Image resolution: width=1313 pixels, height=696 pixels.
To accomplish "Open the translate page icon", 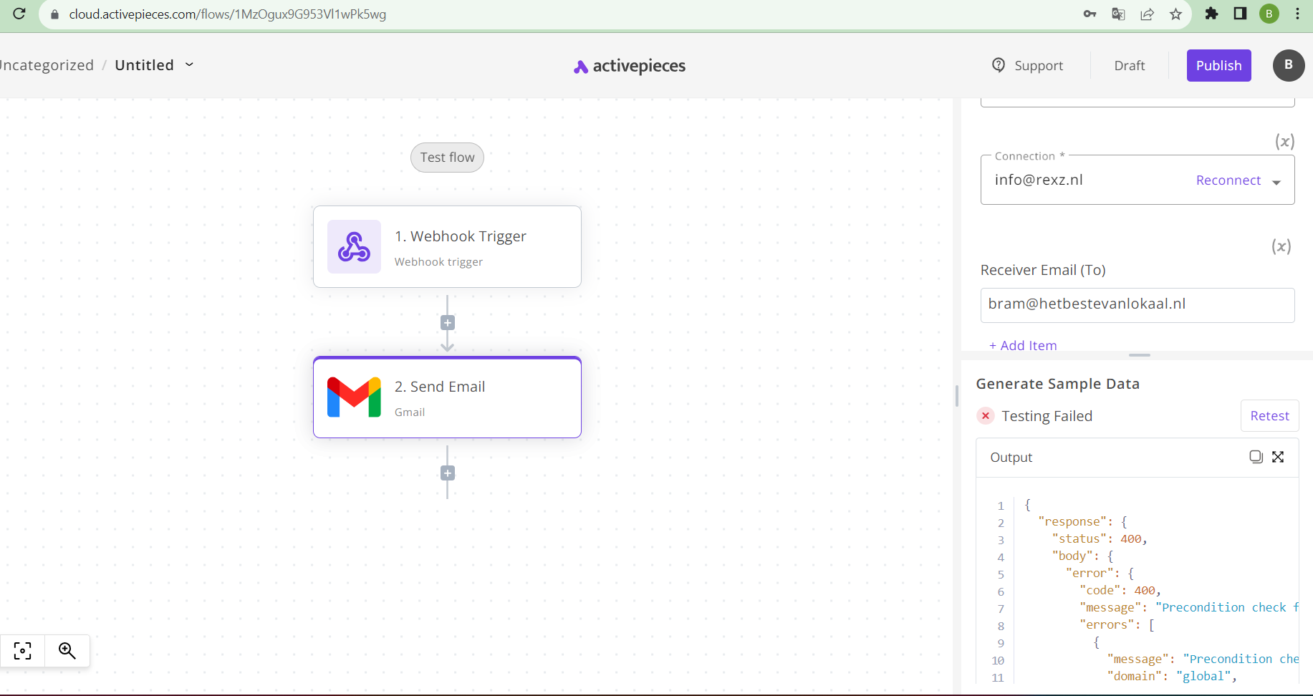I will [x=1118, y=14].
